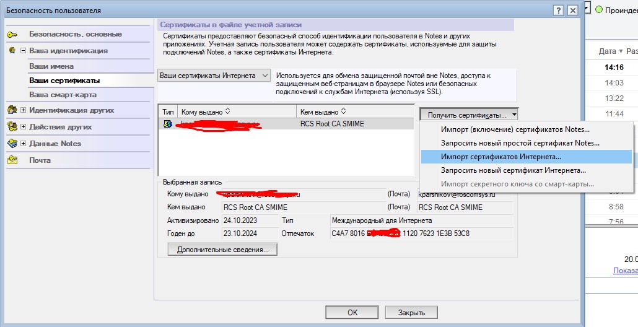Select Ваши сертификаты in sidebar

point(64,81)
